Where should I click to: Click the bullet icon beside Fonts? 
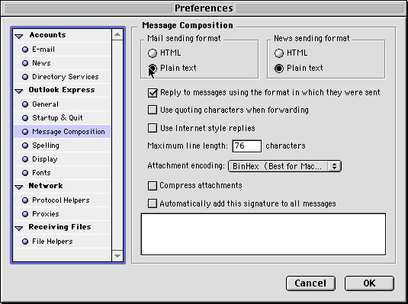[25, 173]
